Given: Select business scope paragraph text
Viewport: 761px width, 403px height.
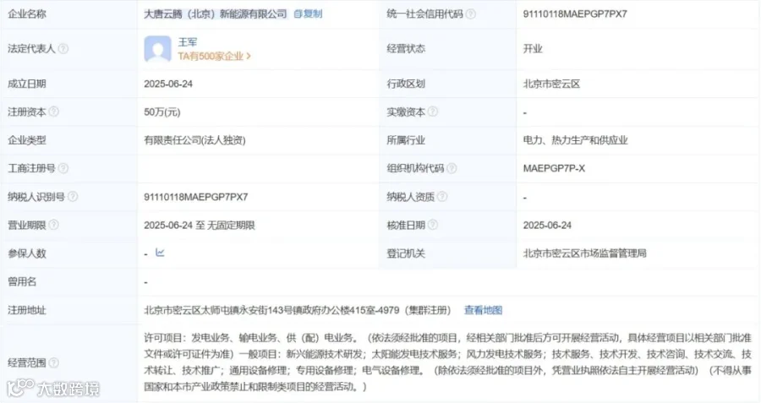Looking at the screenshot, I should (447, 362).
